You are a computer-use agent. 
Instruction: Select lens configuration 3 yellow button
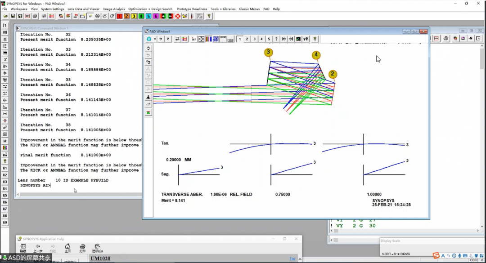coord(134,16)
